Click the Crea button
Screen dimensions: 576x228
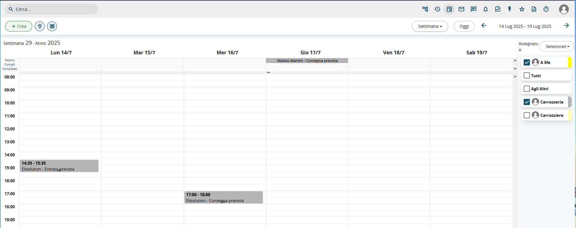pyautogui.click(x=19, y=26)
